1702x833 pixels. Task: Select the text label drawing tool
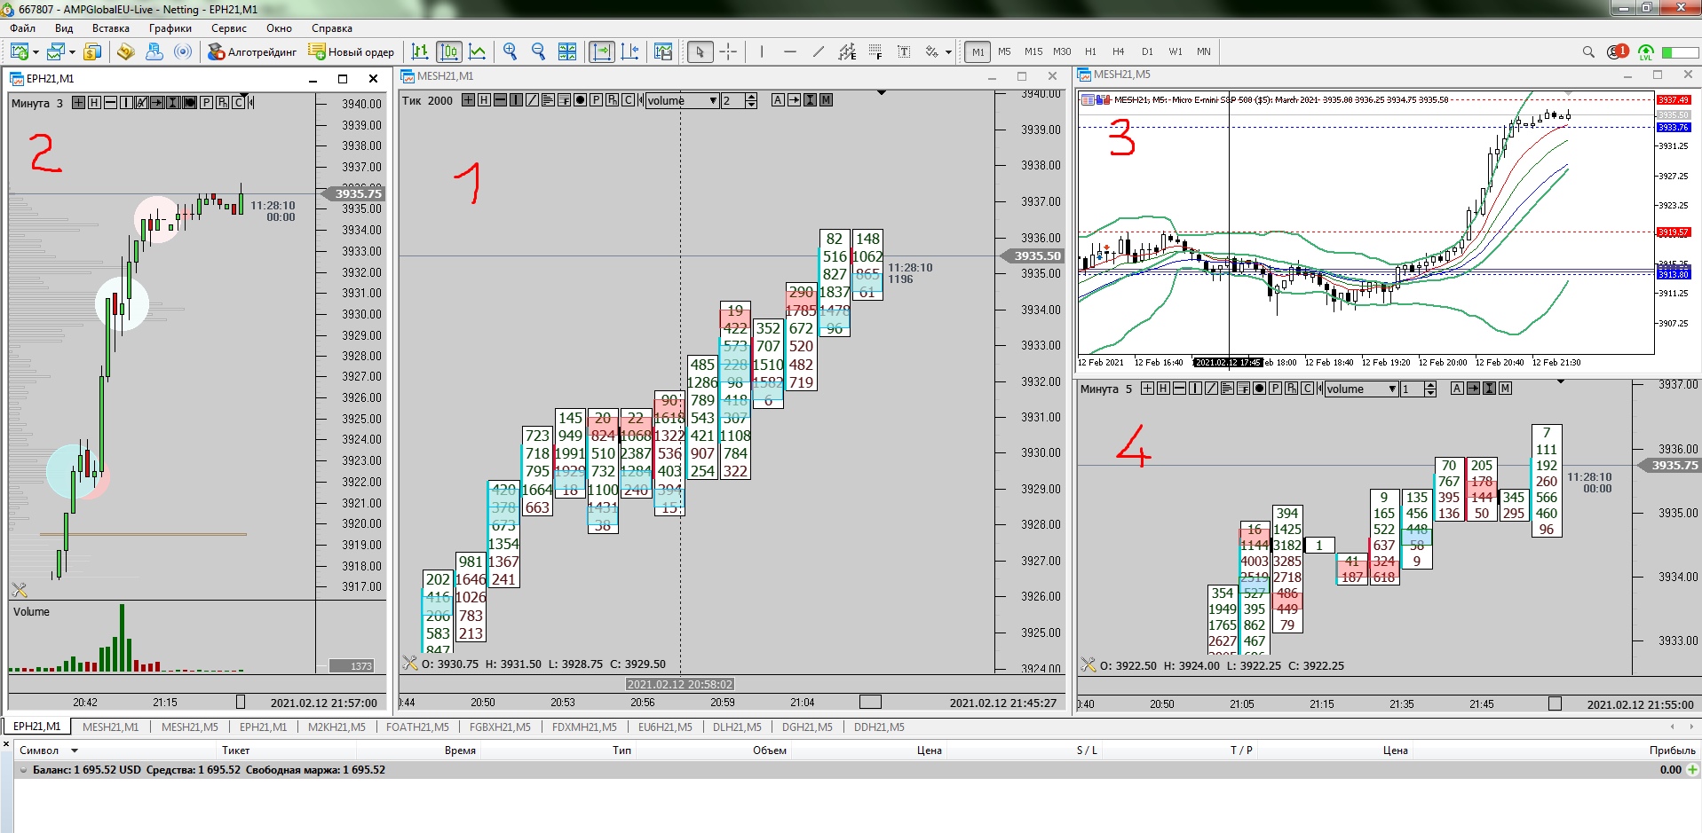tap(904, 51)
